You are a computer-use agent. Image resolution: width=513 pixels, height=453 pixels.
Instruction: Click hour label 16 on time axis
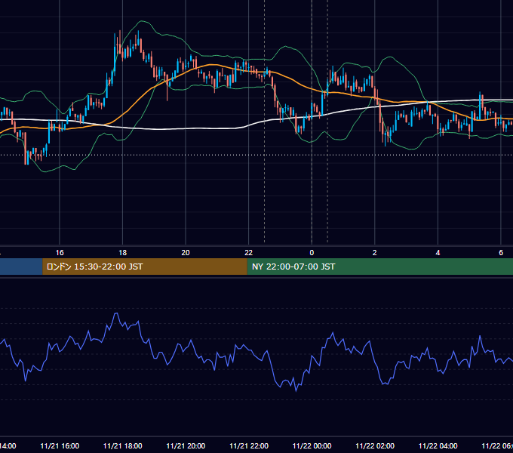click(60, 252)
